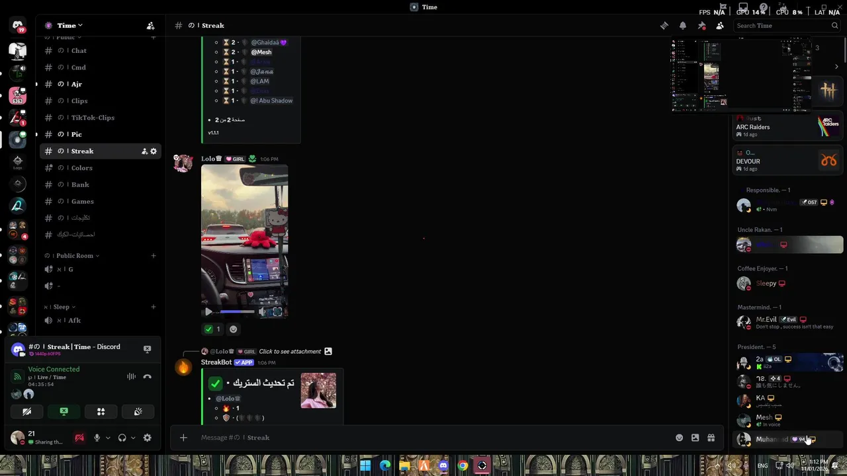Focus the Search Time field
Image resolution: width=847 pixels, height=476 pixels.
click(787, 26)
